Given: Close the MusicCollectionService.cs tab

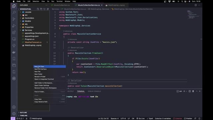Looking at the screenshot, I should pyautogui.click(x=102, y=5).
